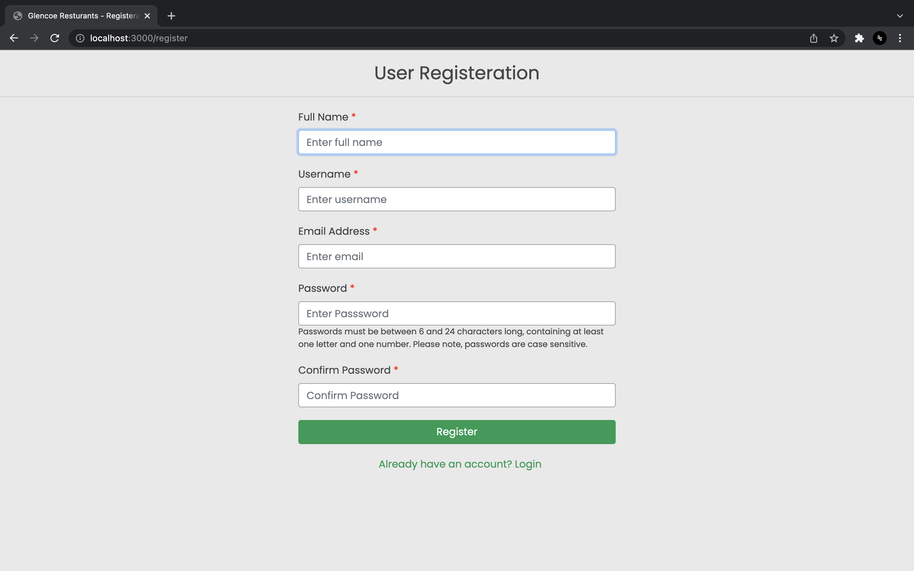Click the browser forward arrow
The width and height of the screenshot is (914, 571).
point(34,38)
